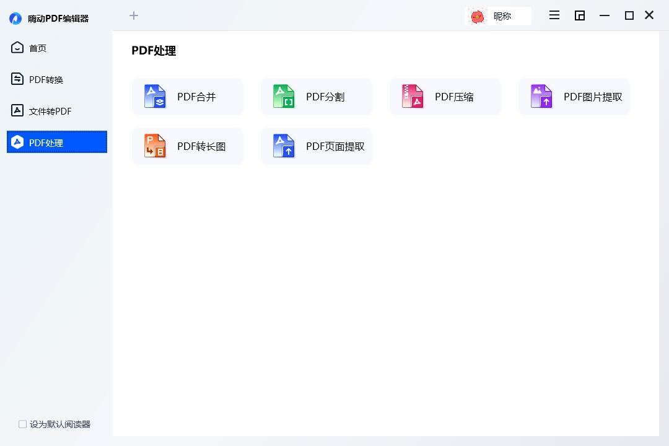Select the PDF处理 sidebar item
Viewport: 669px width, 446px height.
(x=57, y=142)
